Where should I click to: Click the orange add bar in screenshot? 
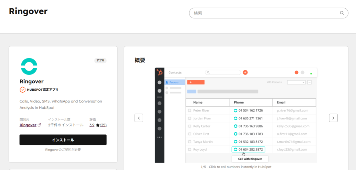coord(196,82)
